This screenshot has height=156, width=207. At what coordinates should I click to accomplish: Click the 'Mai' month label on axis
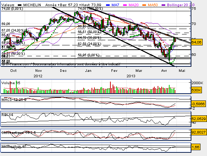(x=182, y=71)
